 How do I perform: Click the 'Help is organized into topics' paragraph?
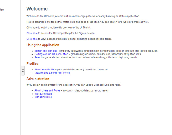[x=87, y=22]
